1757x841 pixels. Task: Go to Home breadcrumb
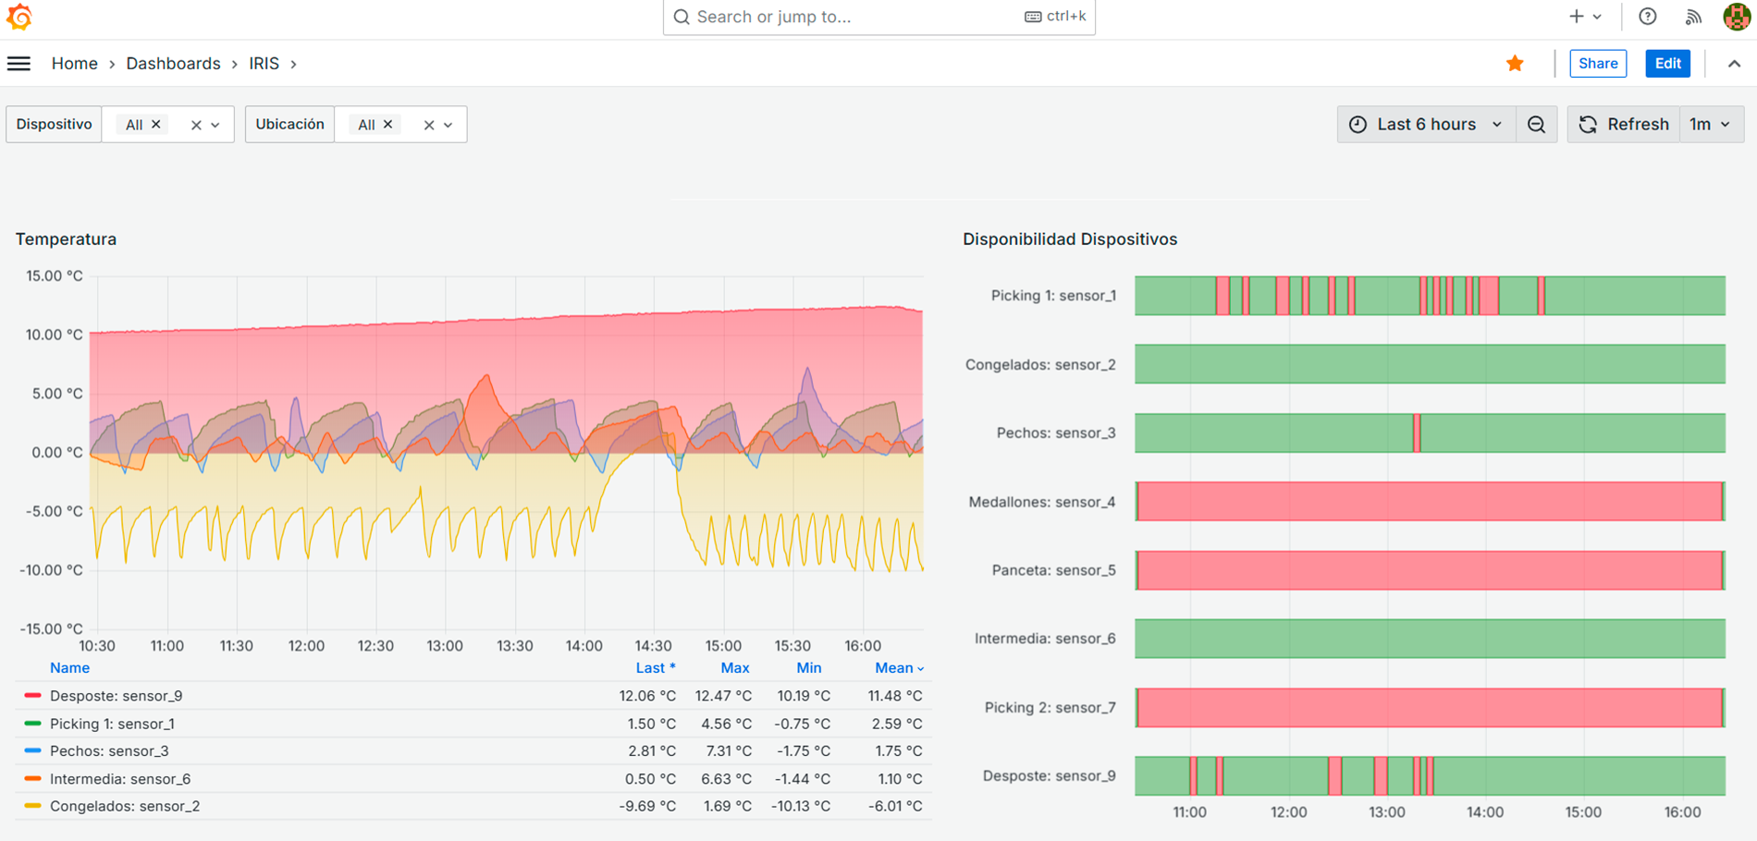pyautogui.click(x=74, y=64)
